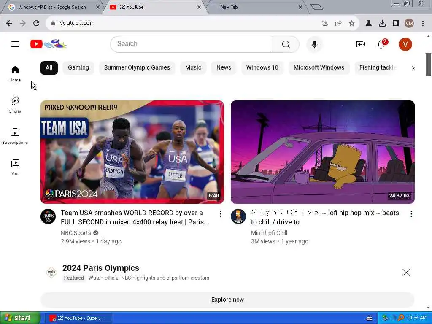Open the NBC Sports channel name
This screenshot has height=324, width=432.
(x=76, y=233)
